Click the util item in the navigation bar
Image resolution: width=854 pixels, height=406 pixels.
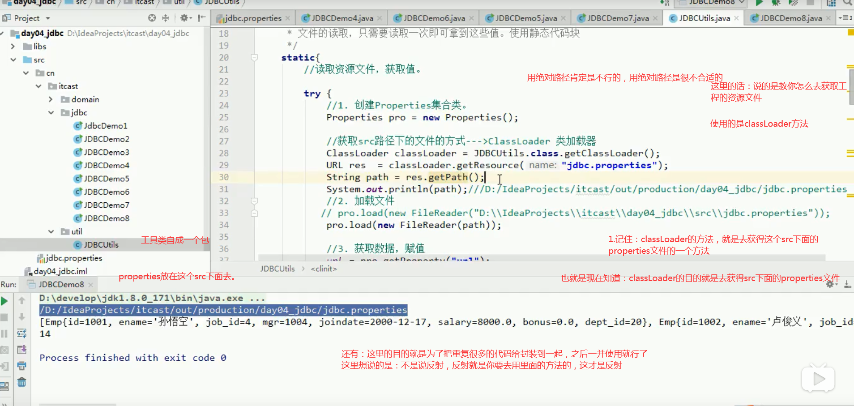pyautogui.click(x=175, y=3)
